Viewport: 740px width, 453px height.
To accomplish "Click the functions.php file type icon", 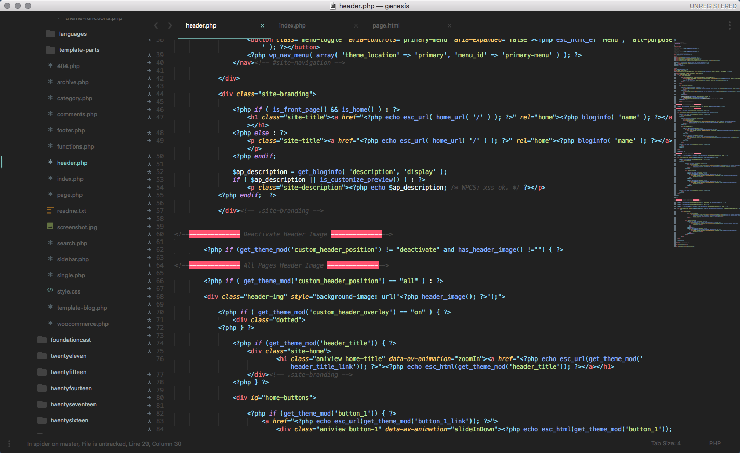I will coord(50,146).
